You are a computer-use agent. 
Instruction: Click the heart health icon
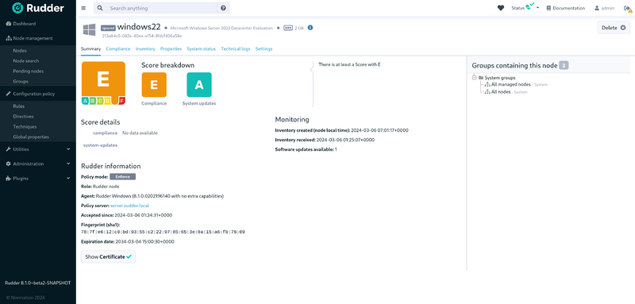pos(501,8)
